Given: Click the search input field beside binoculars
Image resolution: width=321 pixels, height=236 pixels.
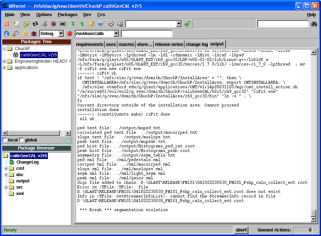Looking at the screenshot, I should 283,24.
